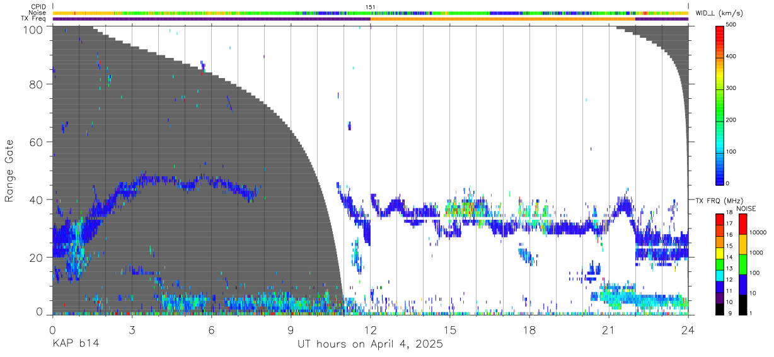
Task: Click the 300 tick on width colorbar
Action: coord(731,88)
